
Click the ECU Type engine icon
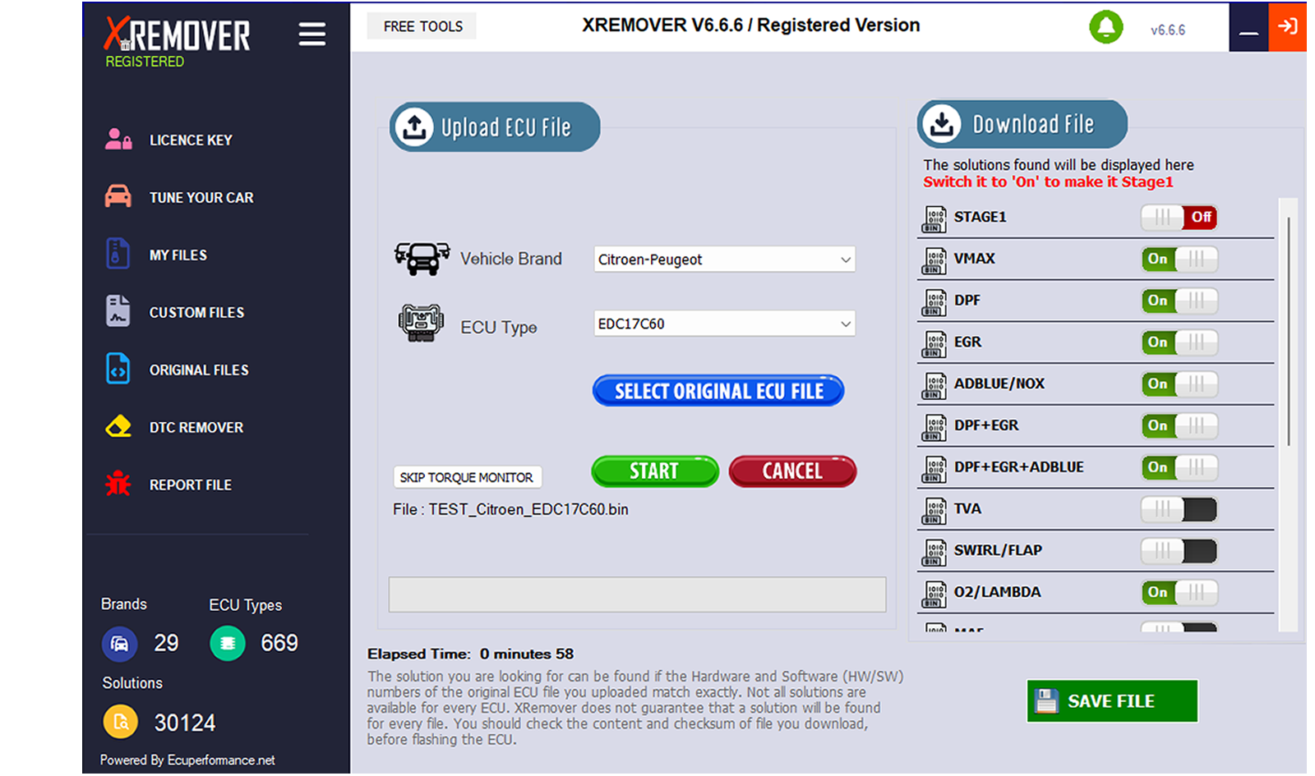pos(421,323)
